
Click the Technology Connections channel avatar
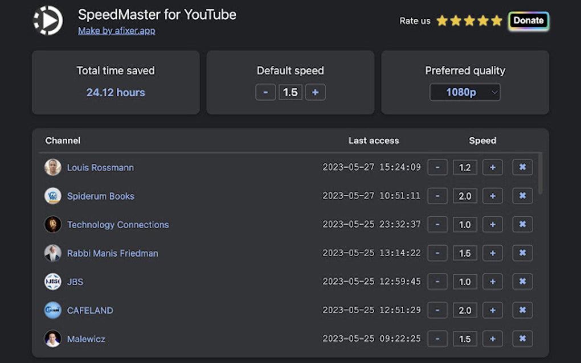click(52, 224)
